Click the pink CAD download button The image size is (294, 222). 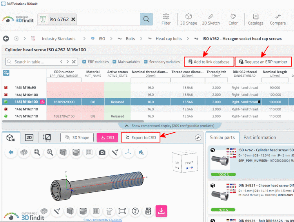pyautogui.click(x=107, y=137)
